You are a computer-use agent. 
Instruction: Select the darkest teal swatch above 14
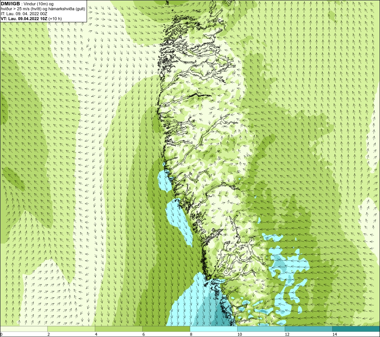(x=356, y=329)
